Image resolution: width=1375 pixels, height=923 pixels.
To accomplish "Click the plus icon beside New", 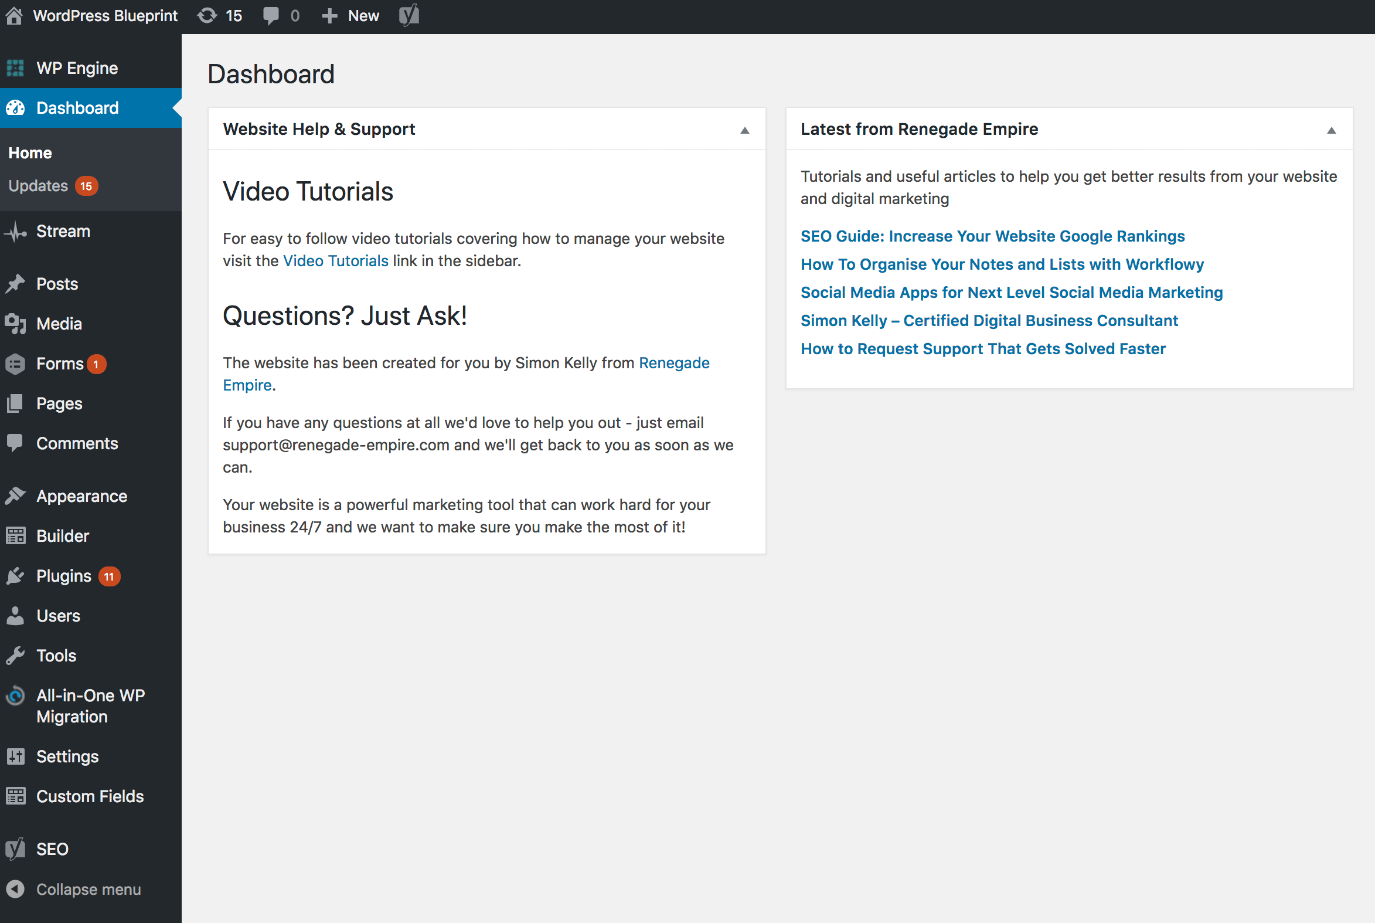I will pos(329,16).
